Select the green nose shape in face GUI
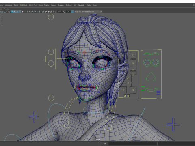Image resolution: width=195 pixels, height=146 pixels. 151,77
